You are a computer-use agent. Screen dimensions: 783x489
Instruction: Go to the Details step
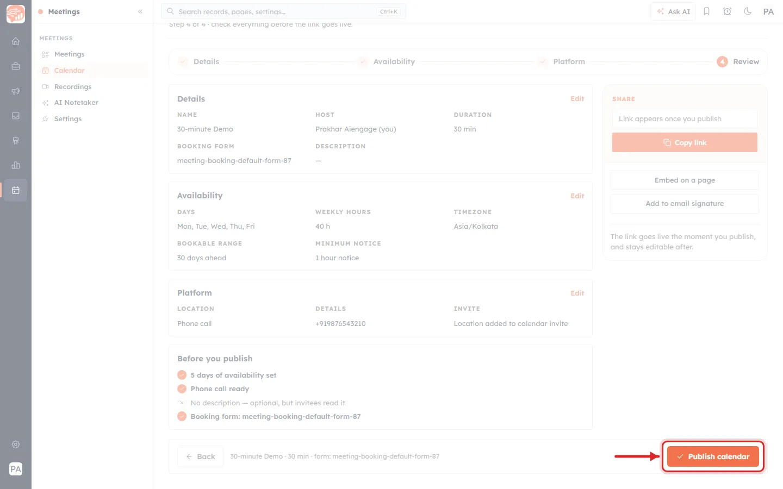tap(199, 62)
